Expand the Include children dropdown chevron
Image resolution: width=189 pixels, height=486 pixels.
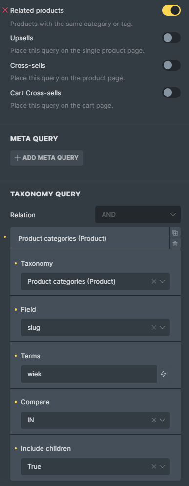(x=163, y=466)
